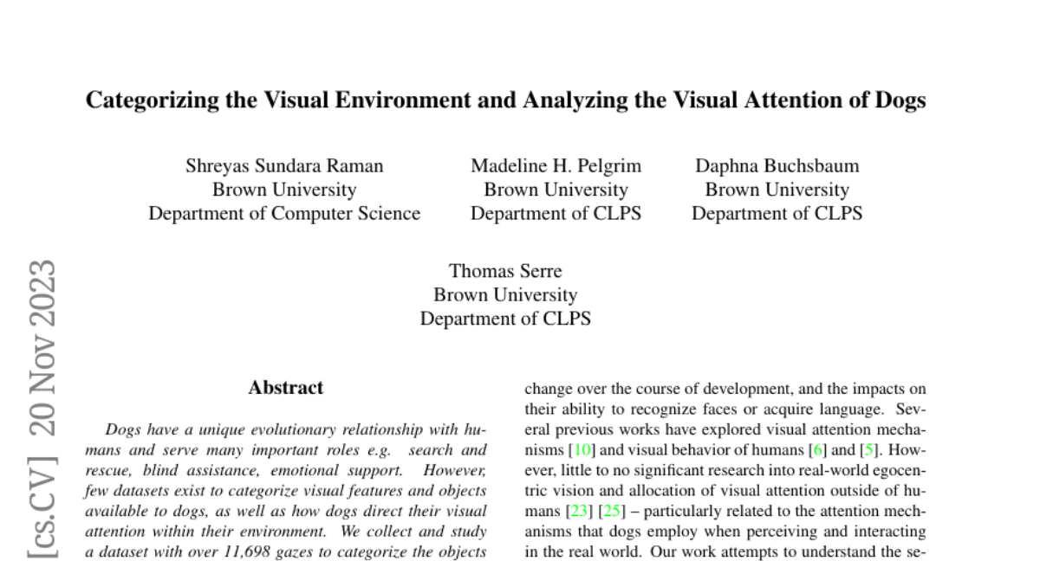Viewport: 1040px width, 561px height.
Task: Click the word 'Dogs' starting the abstract
Action: coord(122,430)
